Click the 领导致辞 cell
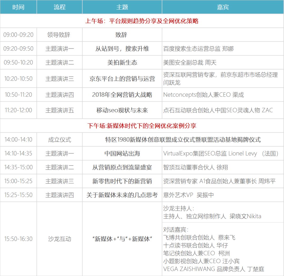 tap(59, 35)
